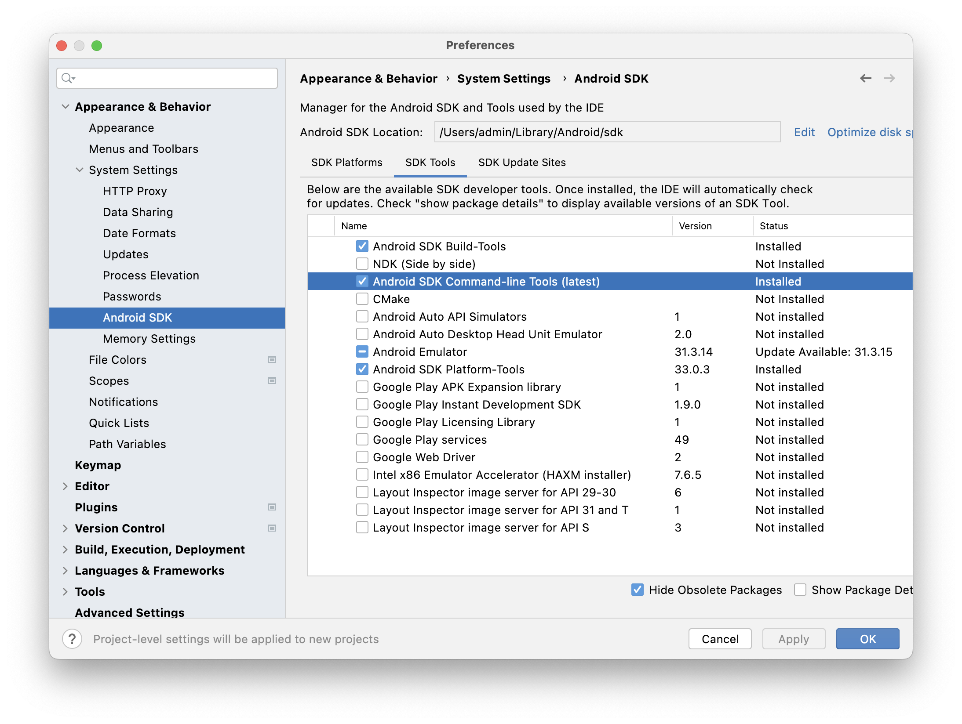
Task: Collapse the System Settings tree node
Action: click(80, 170)
